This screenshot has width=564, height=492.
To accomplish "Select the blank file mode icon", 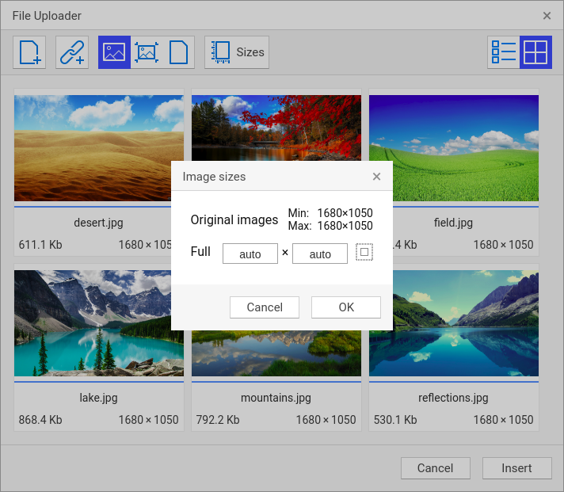I will [178, 52].
